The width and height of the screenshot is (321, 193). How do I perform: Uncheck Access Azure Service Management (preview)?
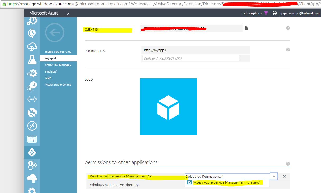(189, 182)
